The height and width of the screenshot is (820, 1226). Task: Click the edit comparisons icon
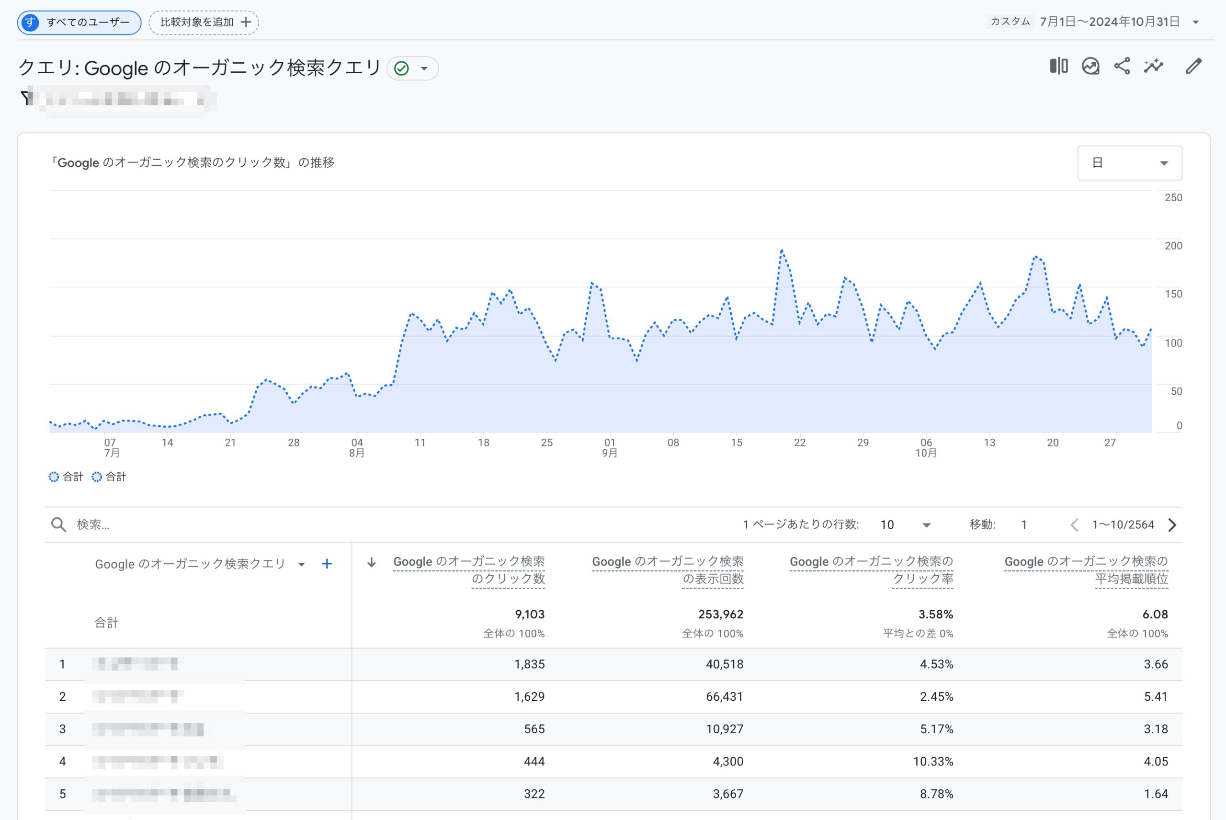click(1058, 67)
